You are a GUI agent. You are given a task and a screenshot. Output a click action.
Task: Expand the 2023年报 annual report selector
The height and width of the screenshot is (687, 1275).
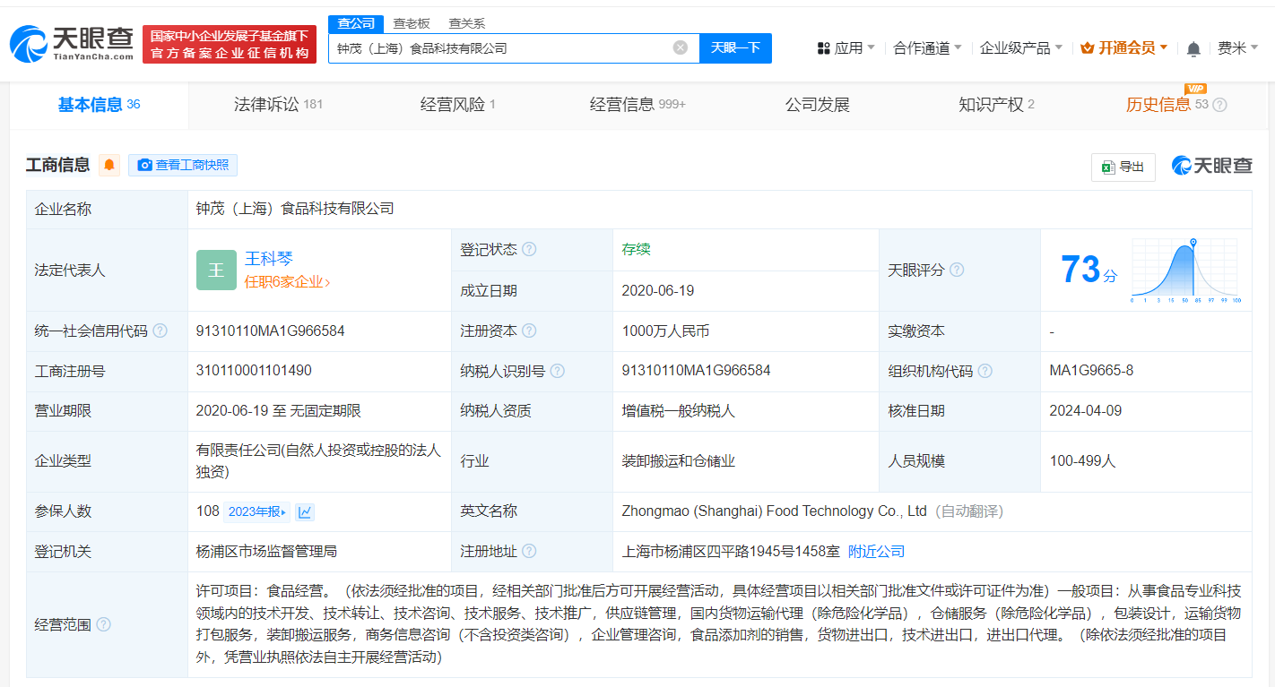[258, 511]
